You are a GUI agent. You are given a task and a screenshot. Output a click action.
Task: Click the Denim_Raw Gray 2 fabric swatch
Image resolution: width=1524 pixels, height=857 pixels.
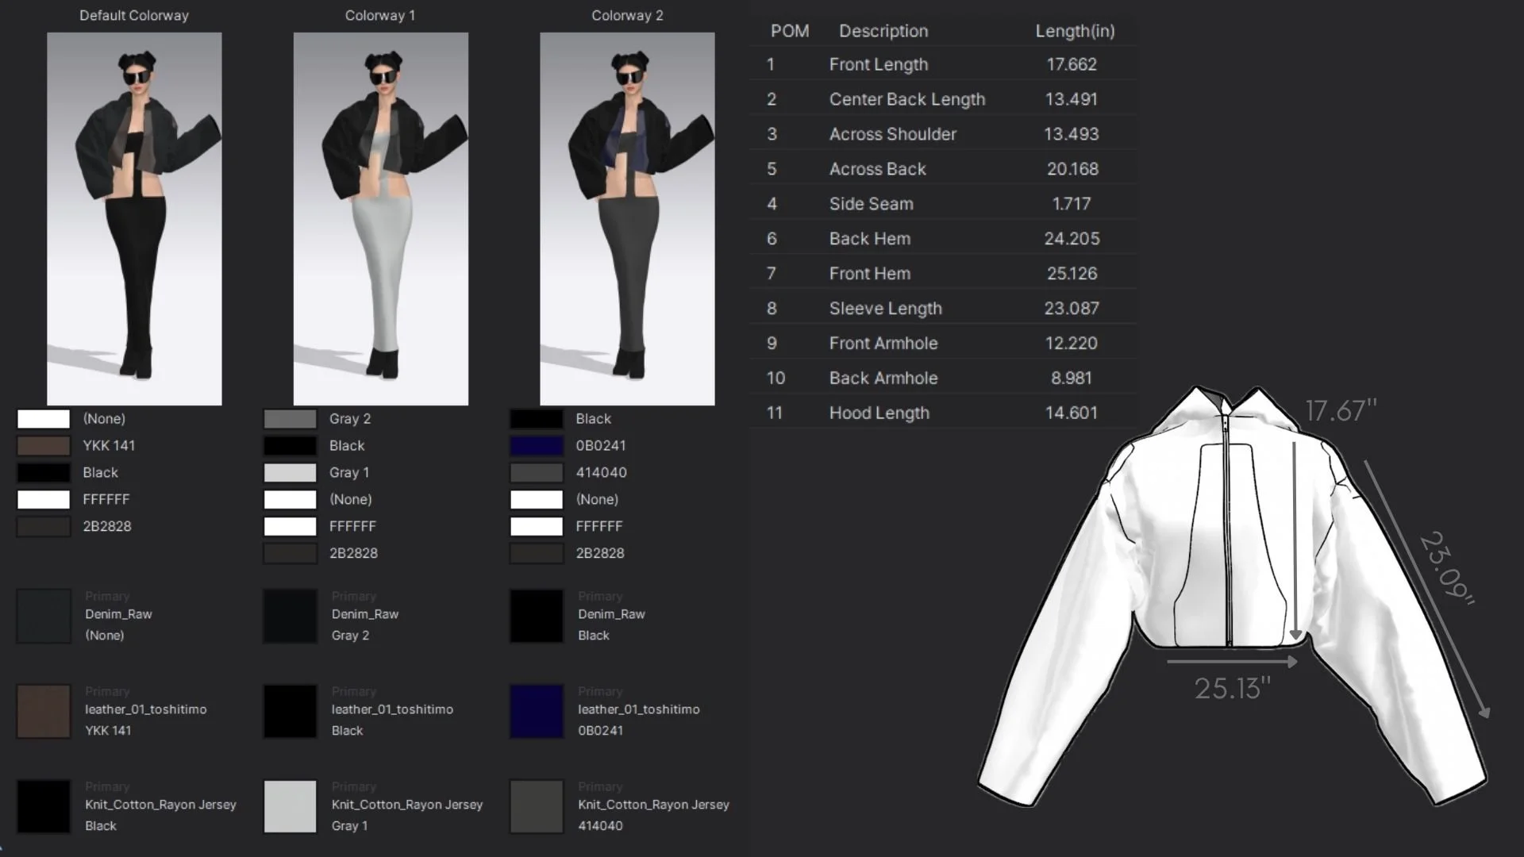pyautogui.click(x=290, y=616)
